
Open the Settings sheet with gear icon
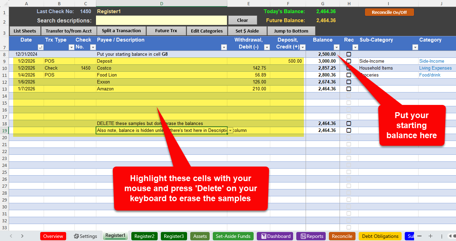click(85, 236)
